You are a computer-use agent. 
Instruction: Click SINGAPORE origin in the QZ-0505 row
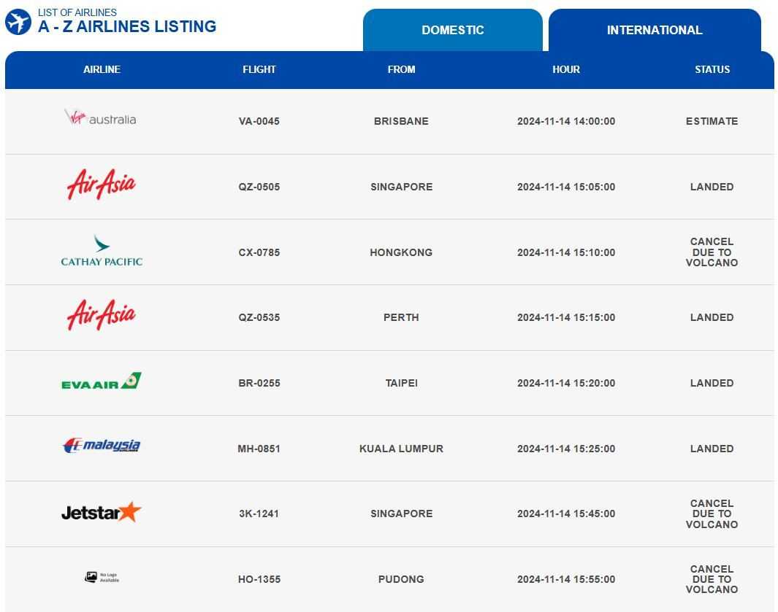tap(401, 187)
